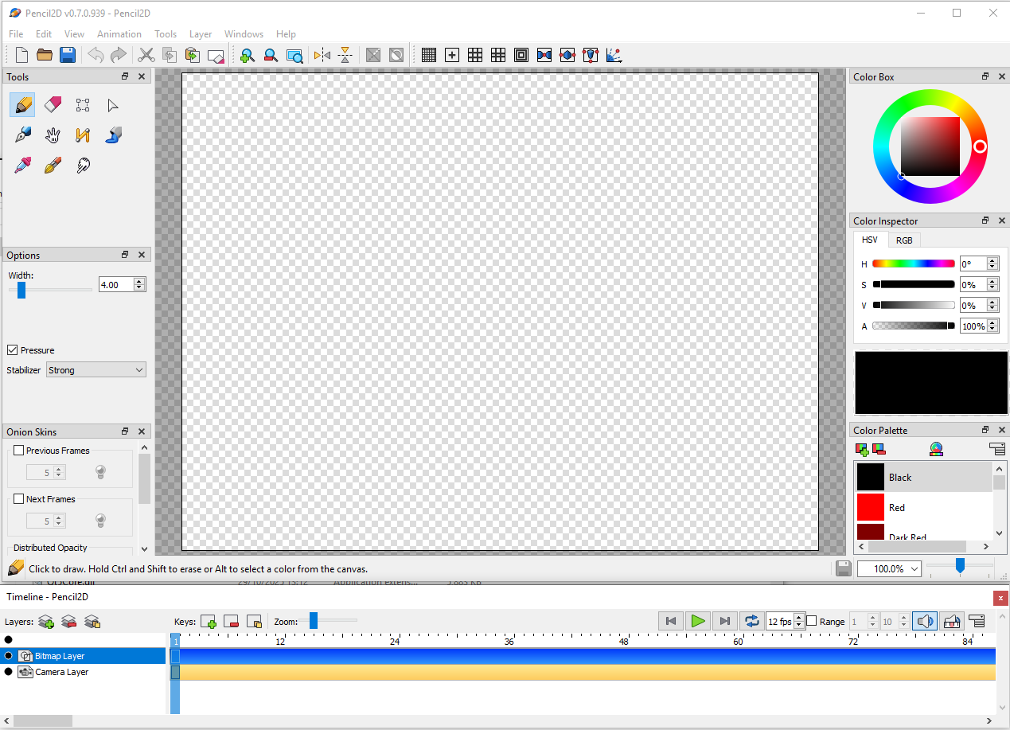1010x730 pixels.
Task: Click the Save file toolbar icon
Action: tap(68, 55)
